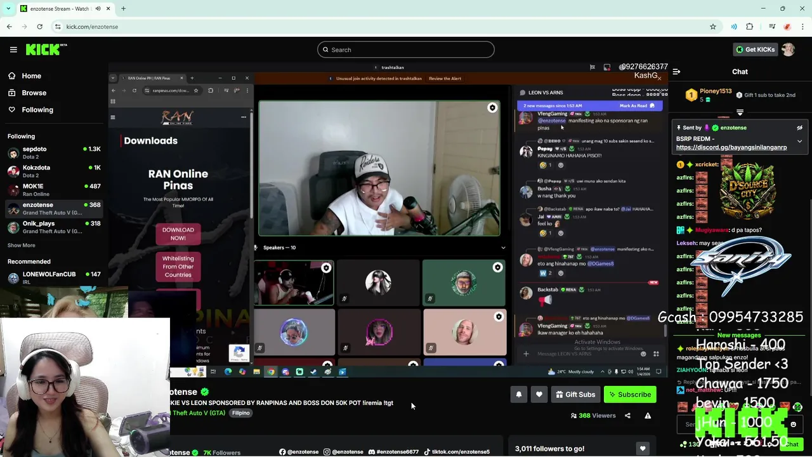Screen dimensions: 812x457
Task: Toggle follow heart next to Gift Subs
Action: (539, 395)
